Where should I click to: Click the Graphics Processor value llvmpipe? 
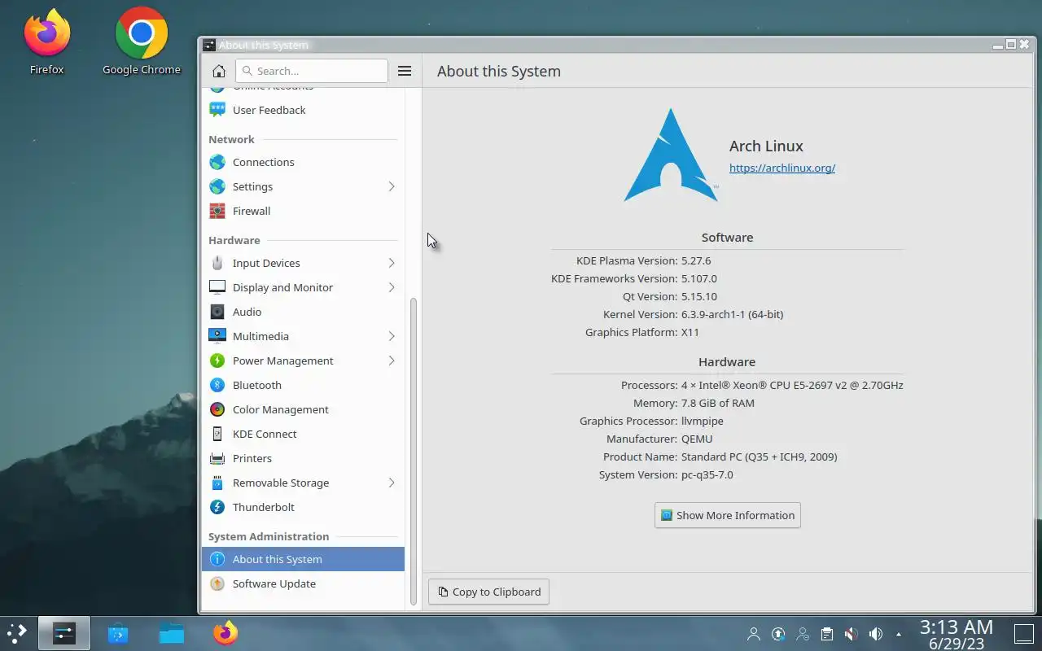(x=703, y=421)
